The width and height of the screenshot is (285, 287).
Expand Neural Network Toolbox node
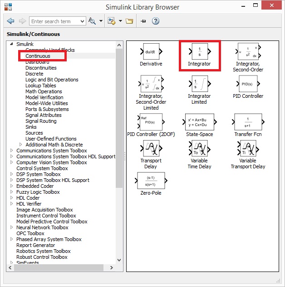pos(11,227)
